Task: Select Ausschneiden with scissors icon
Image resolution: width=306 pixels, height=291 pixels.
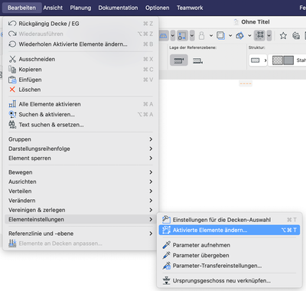Action: (80, 59)
